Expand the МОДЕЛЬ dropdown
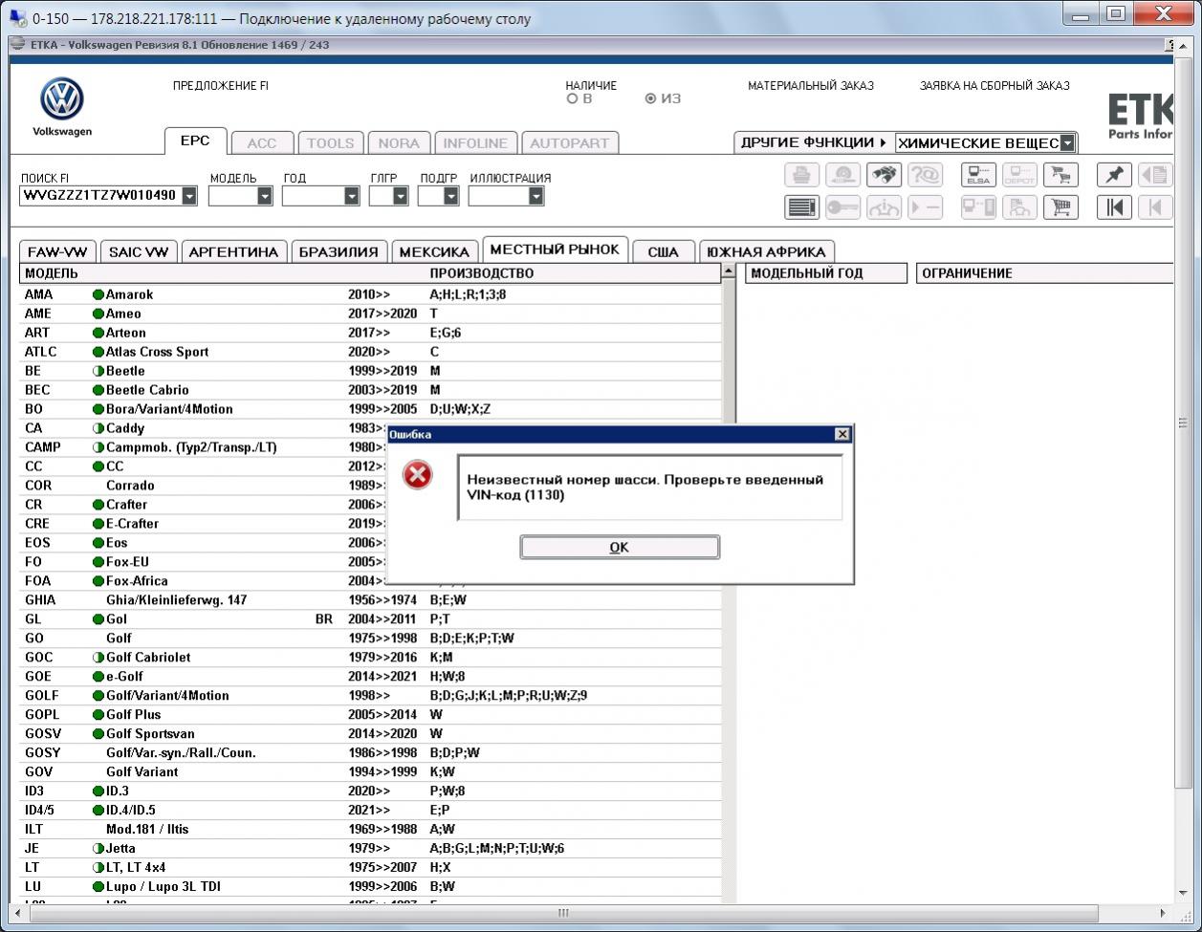The height and width of the screenshot is (932, 1202). pyautogui.click(x=265, y=196)
